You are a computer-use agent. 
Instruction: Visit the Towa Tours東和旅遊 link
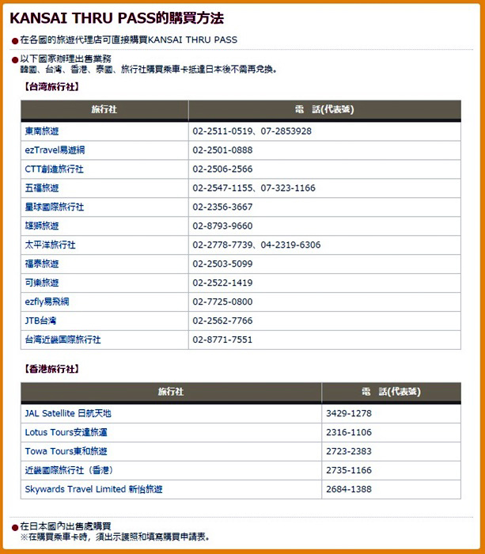pos(66,451)
